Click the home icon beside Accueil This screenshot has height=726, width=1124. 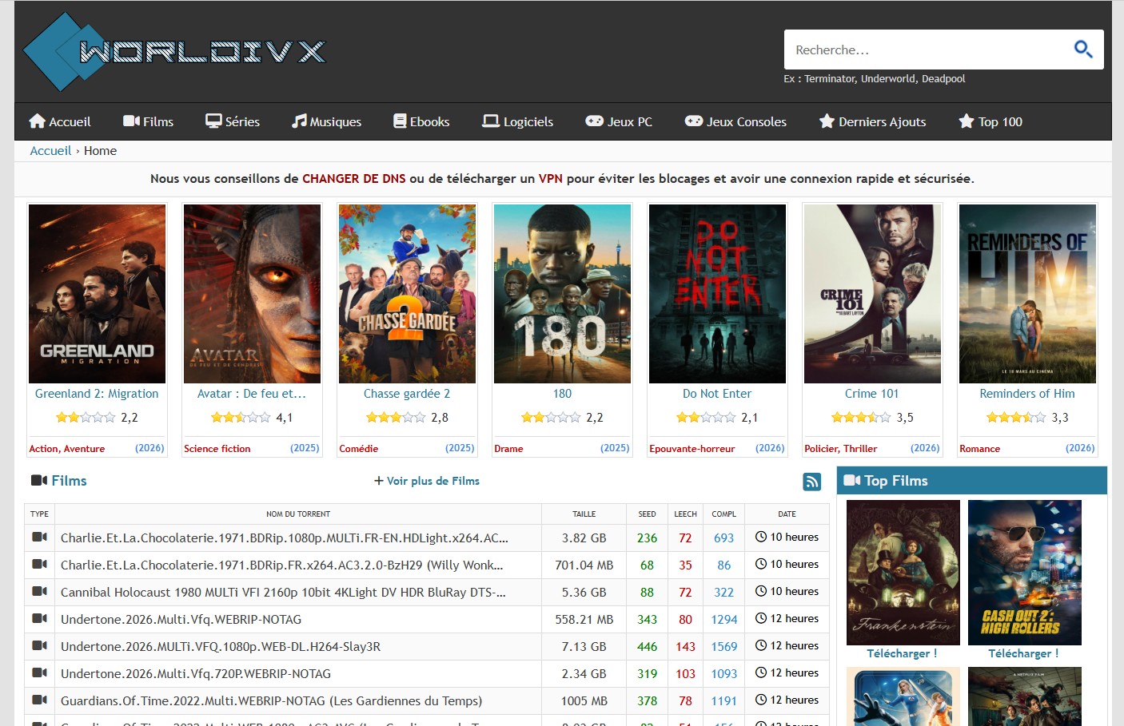point(37,121)
